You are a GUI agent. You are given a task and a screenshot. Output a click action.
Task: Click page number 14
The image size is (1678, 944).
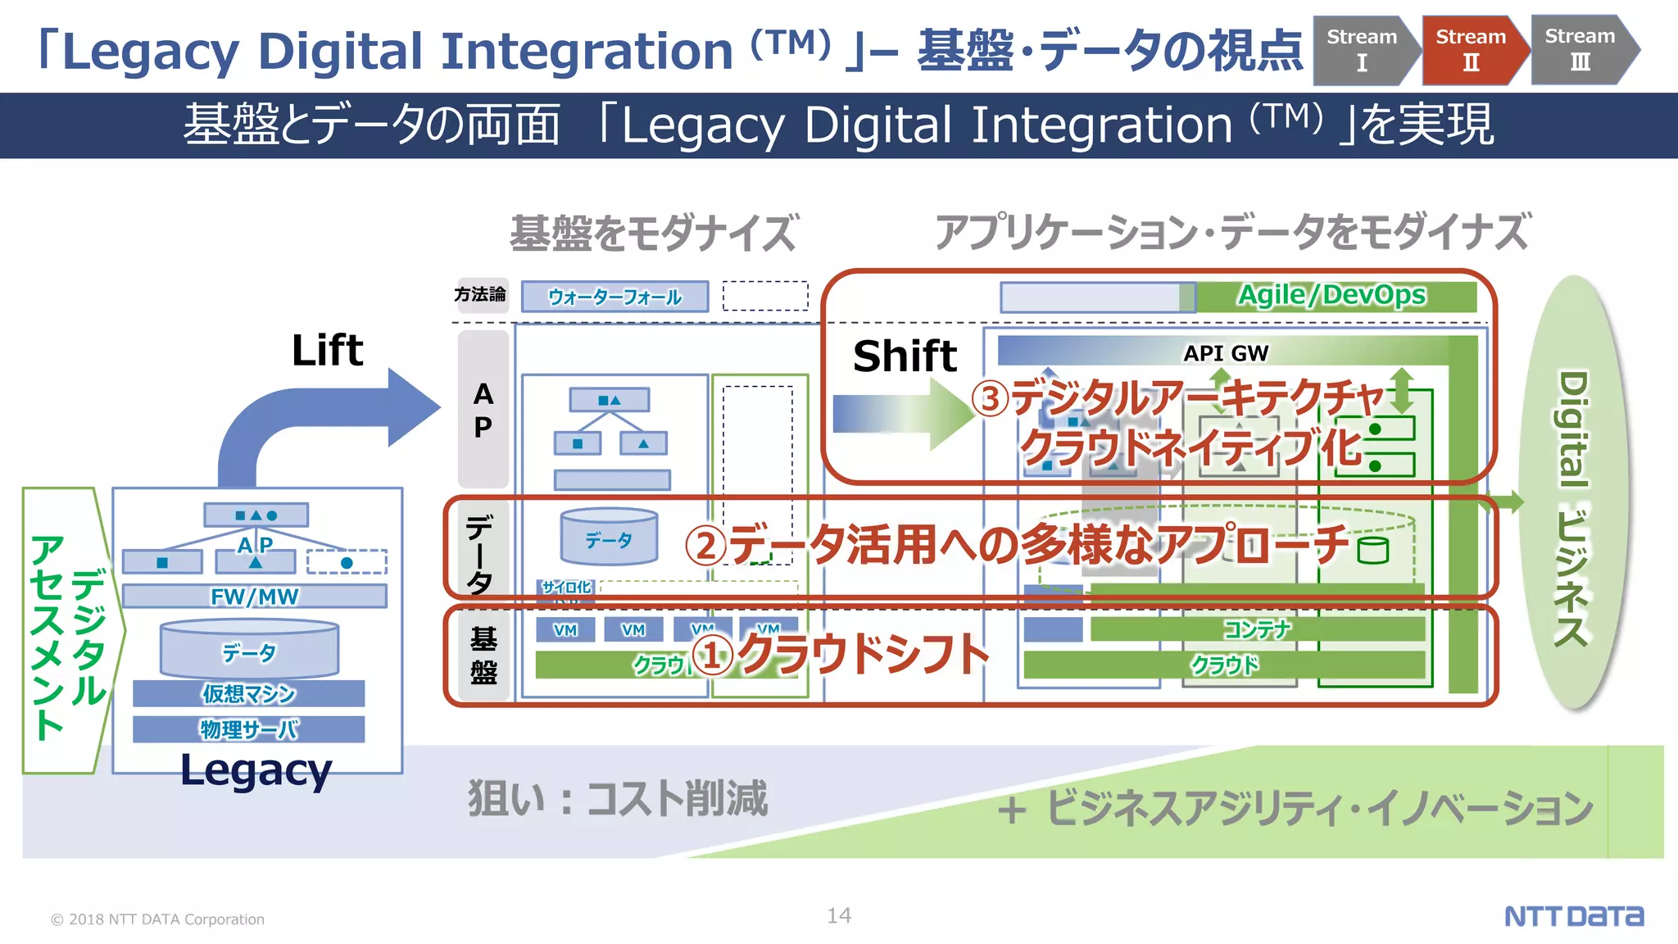tap(838, 915)
